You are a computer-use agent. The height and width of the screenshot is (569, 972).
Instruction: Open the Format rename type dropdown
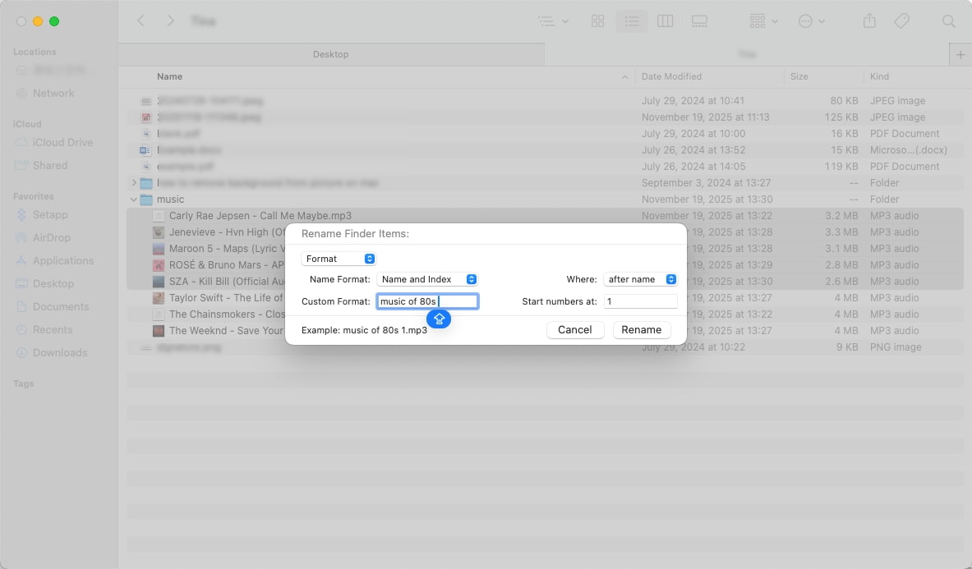click(339, 259)
